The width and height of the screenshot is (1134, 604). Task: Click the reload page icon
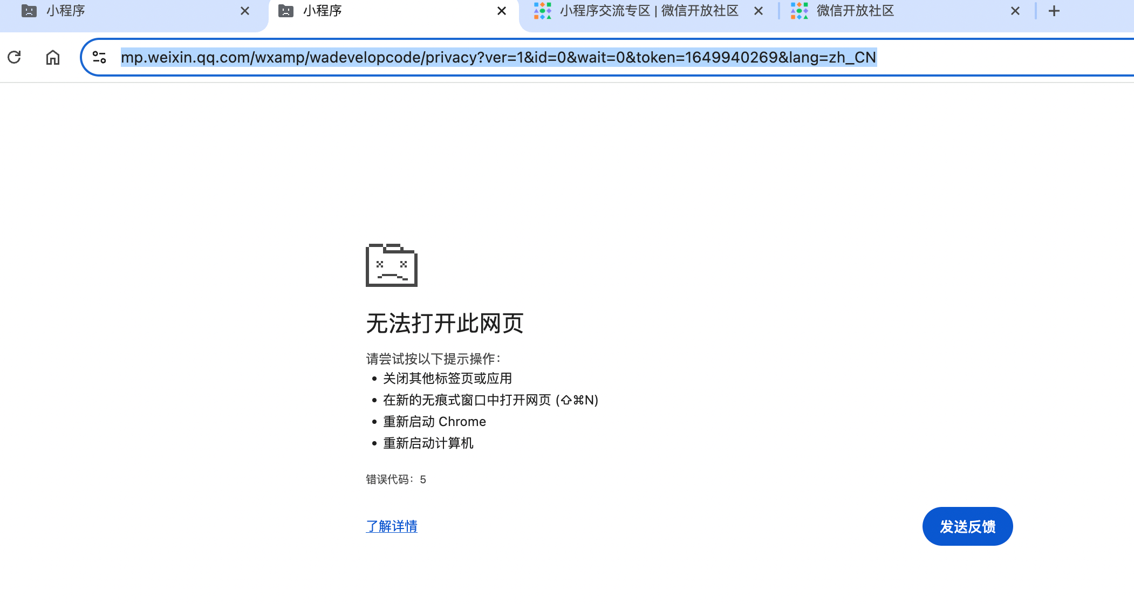tap(15, 57)
